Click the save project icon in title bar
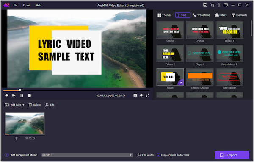This screenshot has height=162, width=254. pyautogui.click(x=205, y=5)
